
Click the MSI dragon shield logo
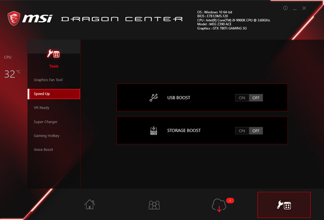(14, 18)
